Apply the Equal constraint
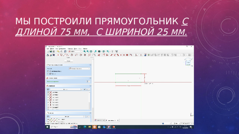The height and width of the screenshot is (134, 239). (x=121, y=55)
